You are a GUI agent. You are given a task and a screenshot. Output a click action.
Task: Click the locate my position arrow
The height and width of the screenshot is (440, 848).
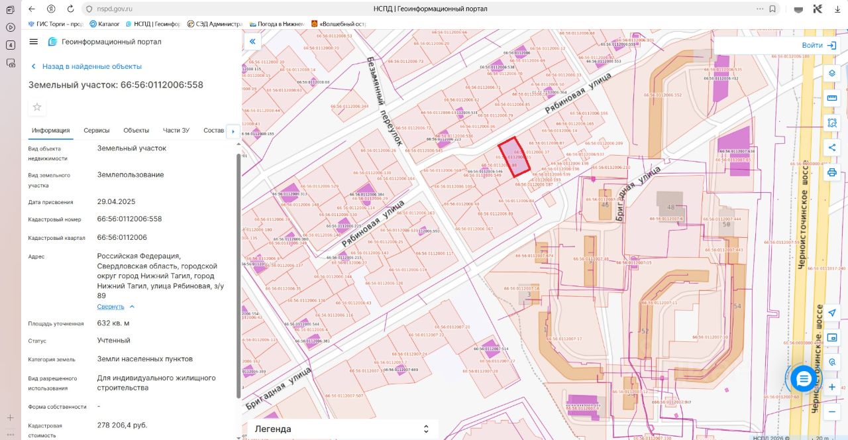[832, 313]
